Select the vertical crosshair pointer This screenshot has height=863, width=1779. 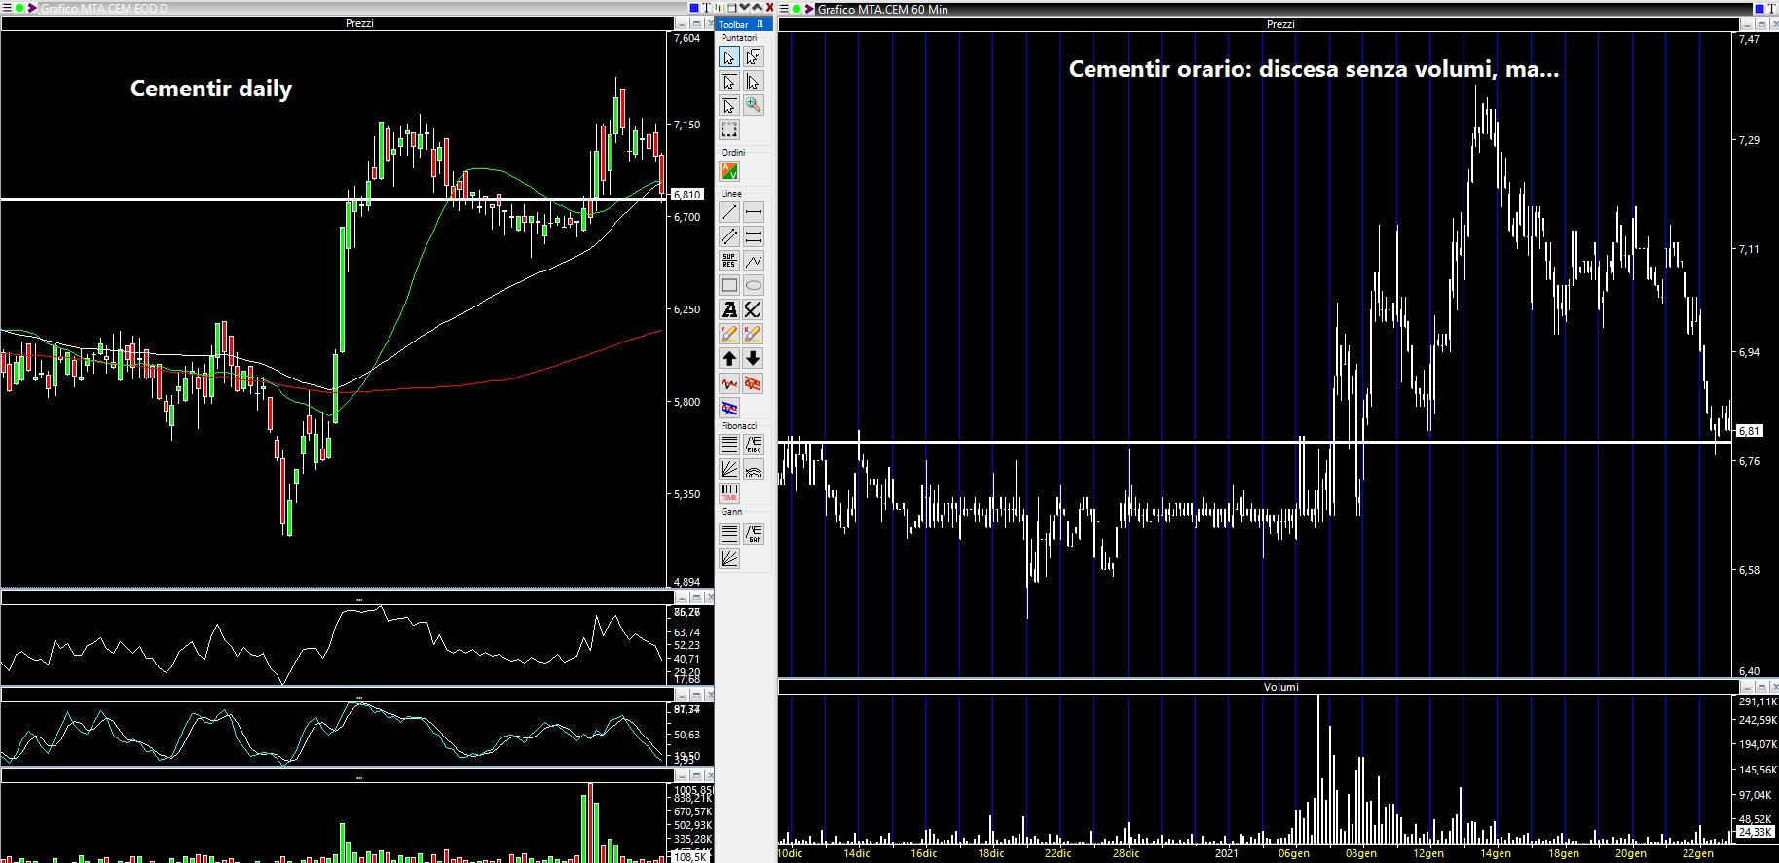tap(754, 82)
